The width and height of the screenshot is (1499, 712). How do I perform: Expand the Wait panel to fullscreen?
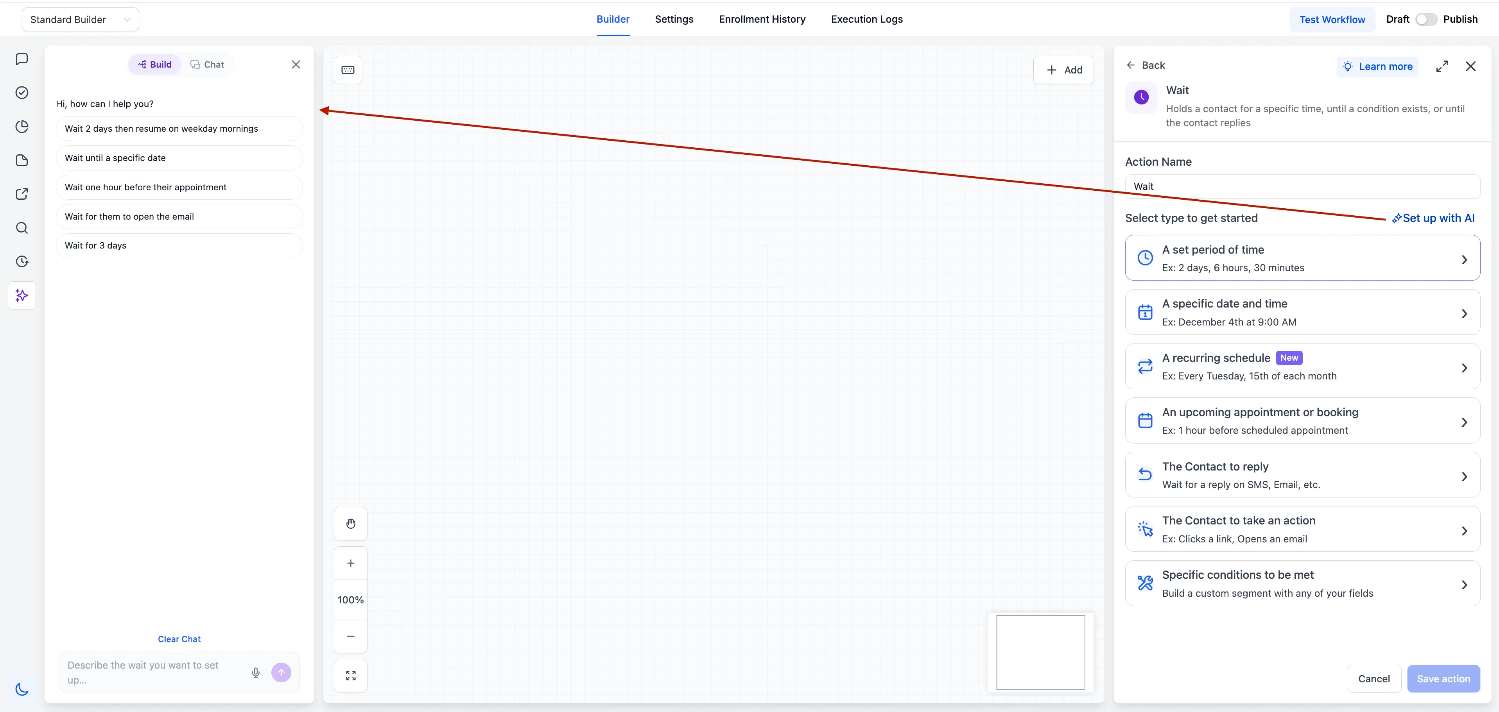pyautogui.click(x=1442, y=66)
